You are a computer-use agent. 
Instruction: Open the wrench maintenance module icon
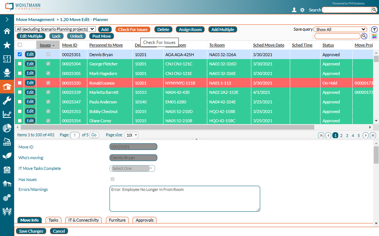pyautogui.click(x=7, y=100)
